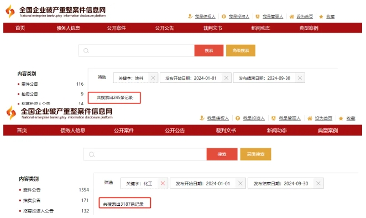The width and height of the screenshot is (366, 218).
Task: Click the house icon beside 设为首页 on the 涂料 page
Action: [291, 17]
